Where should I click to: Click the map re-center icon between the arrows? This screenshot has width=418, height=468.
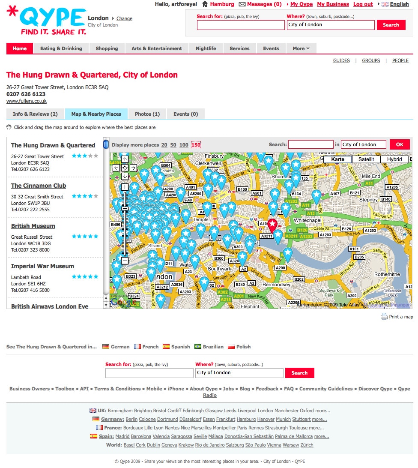125,168
